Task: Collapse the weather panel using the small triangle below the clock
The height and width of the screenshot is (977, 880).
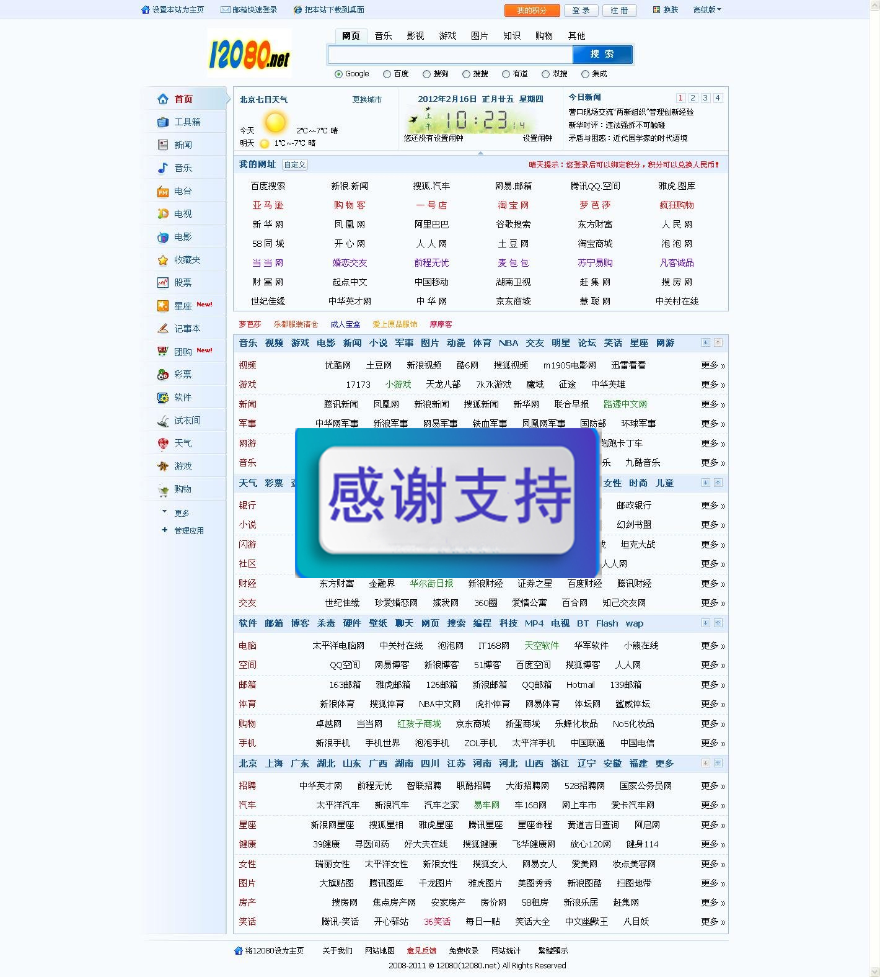Action: 480,153
